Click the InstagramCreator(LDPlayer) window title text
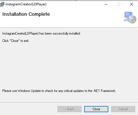Image resolution: width=138 pixels, height=115 pixels. pos(26,4)
